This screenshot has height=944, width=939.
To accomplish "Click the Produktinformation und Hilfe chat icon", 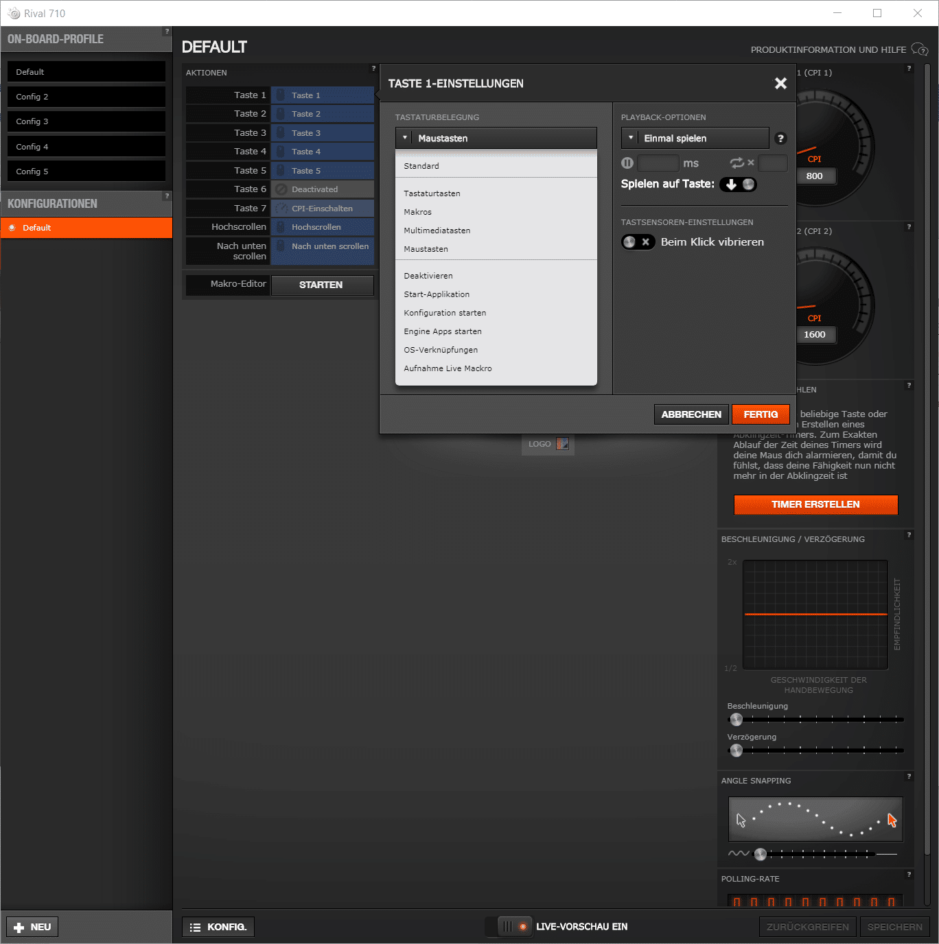I will (x=919, y=49).
